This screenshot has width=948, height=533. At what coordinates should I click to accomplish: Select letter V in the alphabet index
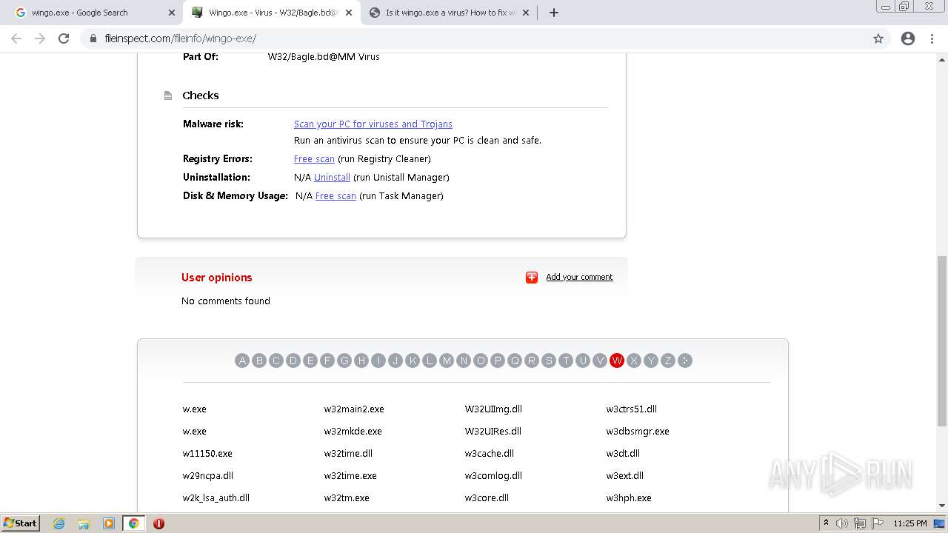[x=600, y=361]
